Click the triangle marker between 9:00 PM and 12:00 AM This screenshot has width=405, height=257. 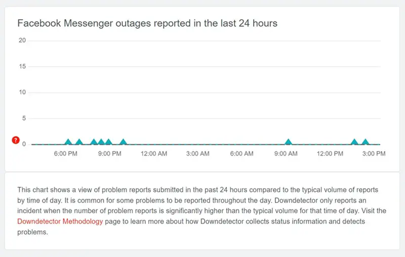click(x=124, y=142)
